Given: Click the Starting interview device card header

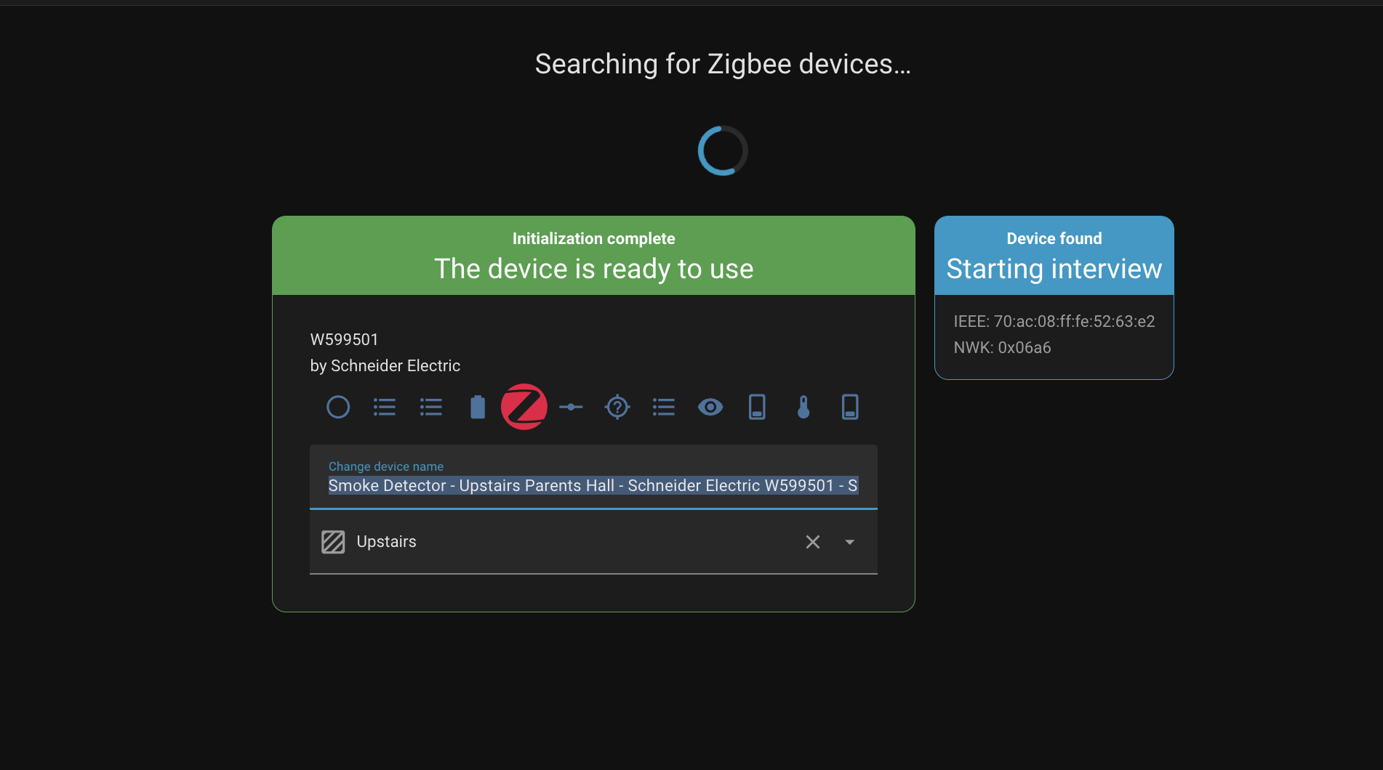Looking at the screenshot, I should click(x=1054, y=256).
